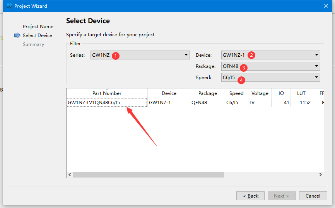Click the Next button
The image size is (335, 208).
tap(282, 196)
